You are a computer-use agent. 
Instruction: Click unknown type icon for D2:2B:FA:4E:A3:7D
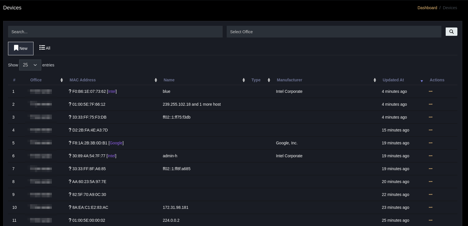tap(70, 130)
